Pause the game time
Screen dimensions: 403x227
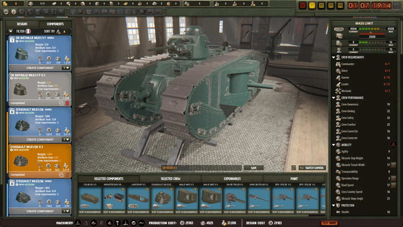pos(303,5)
